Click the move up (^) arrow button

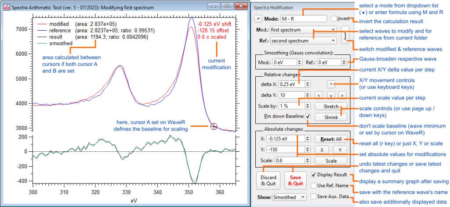click(x=330, y=84)
